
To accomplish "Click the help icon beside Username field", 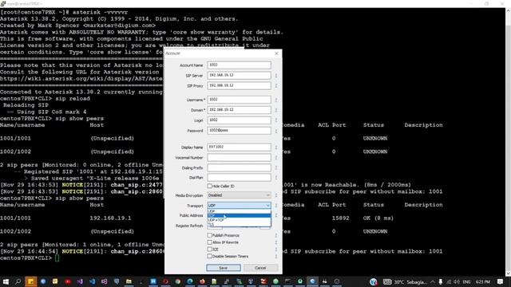I will coord(276,100).
